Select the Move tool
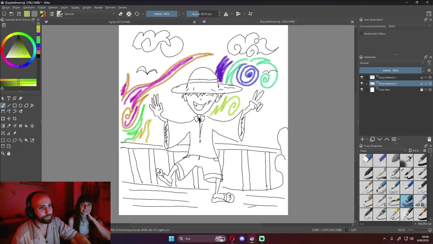The width and height of the screenshot is (433, 244). [x=9, y=119]
